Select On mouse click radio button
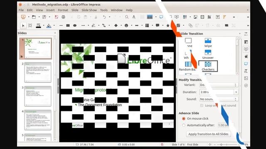266x149 pixels. (x=184, y=119)
